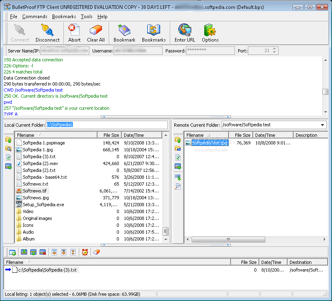Click the Local Current Folder field
This screenshot has width=332, height=301.
(107, 125)
